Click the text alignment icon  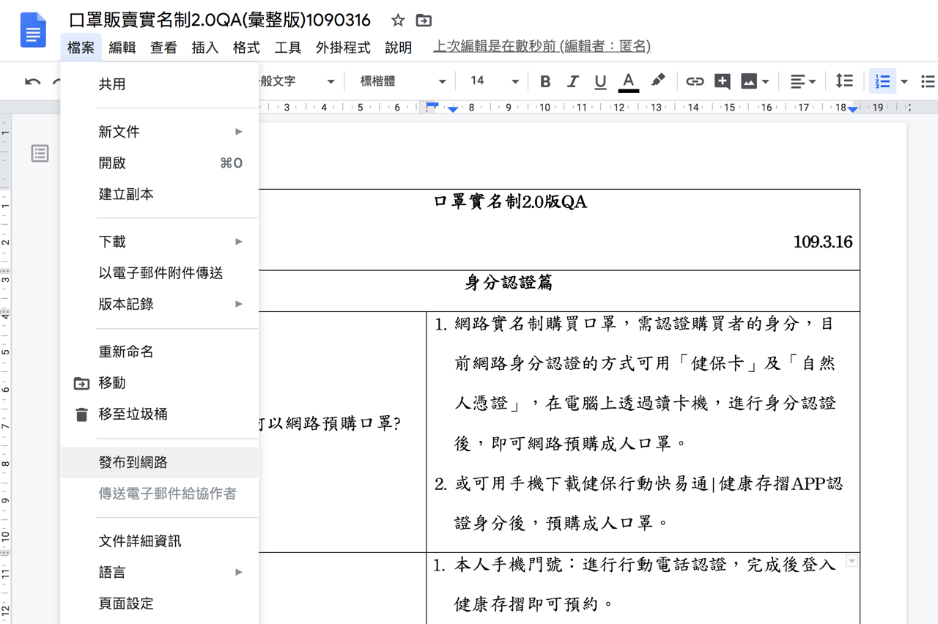point(798,81)
